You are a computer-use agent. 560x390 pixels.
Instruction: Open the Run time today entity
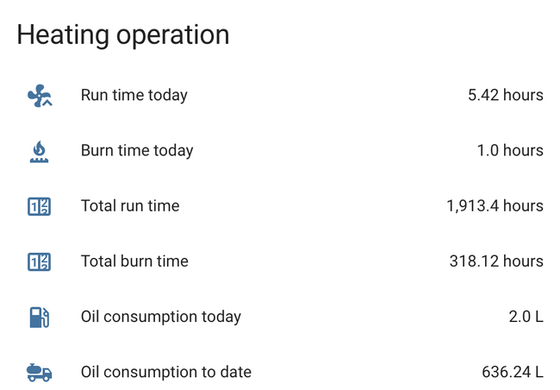tap(134, 96)
